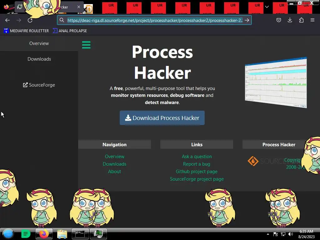Image resolution: width=320 pixels, height=240 pixels.
Task: Open the Github project page link
Action: pyautogui.click(x=197, y=172)
